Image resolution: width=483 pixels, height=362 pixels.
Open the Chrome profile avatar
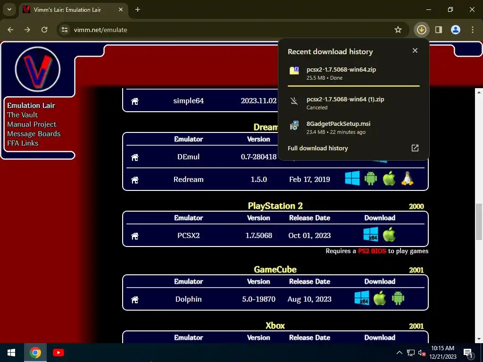coord(455,30)
